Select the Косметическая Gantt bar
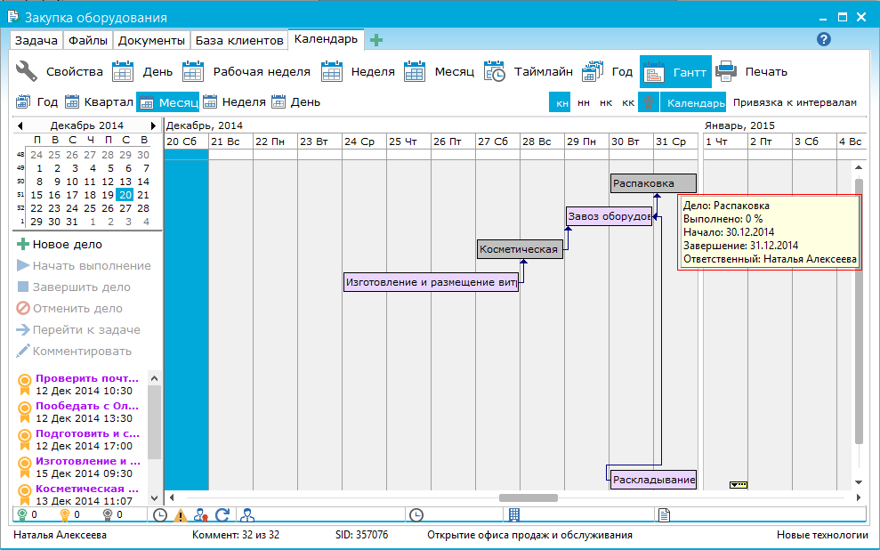This screenshot has width=880, height=550. (x=520, y=249)
